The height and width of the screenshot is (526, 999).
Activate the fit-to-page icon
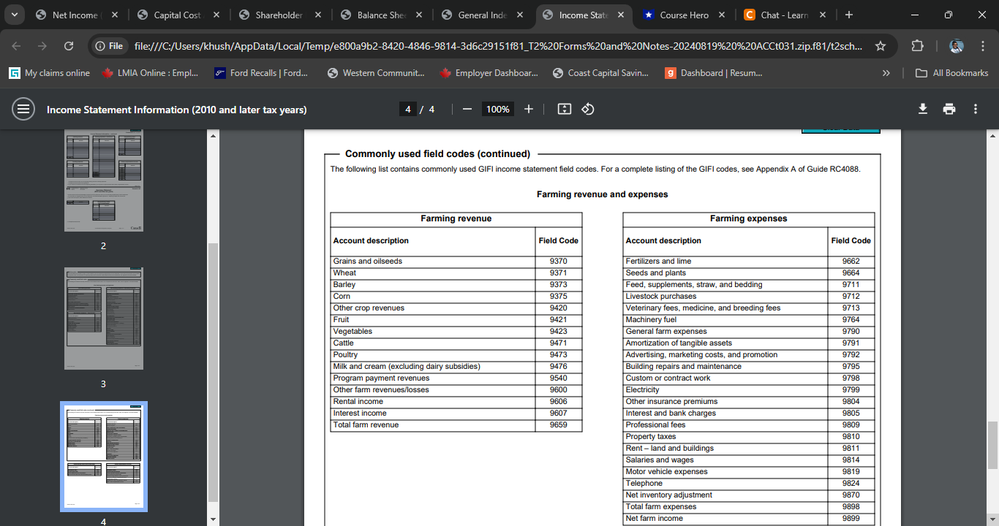(563, 109)
